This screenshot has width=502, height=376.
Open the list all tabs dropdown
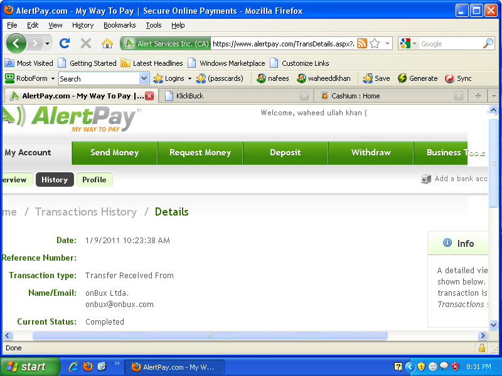493,96
